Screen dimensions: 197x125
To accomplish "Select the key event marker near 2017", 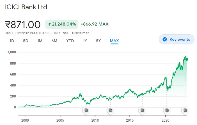I will pos(142,110).
